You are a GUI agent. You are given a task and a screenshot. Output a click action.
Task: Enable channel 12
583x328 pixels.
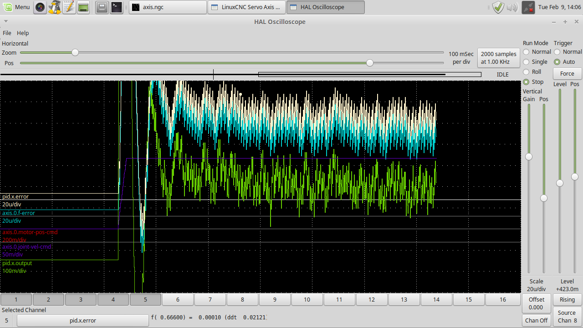coord(372,299)
